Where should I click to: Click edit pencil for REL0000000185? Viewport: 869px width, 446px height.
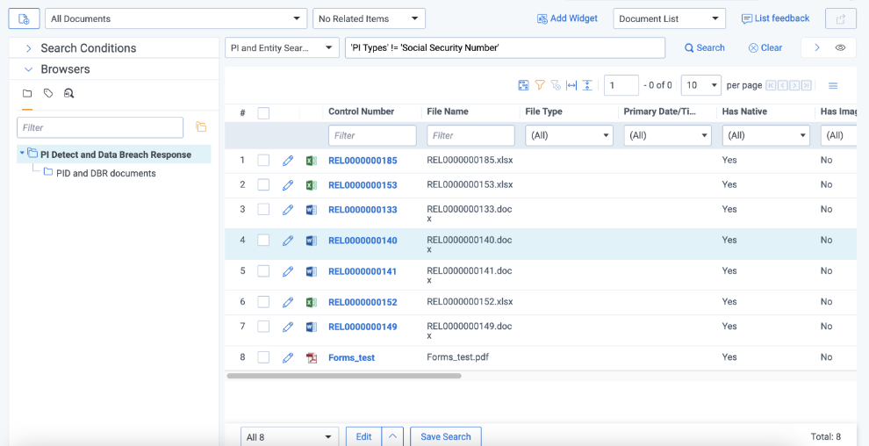288,161
